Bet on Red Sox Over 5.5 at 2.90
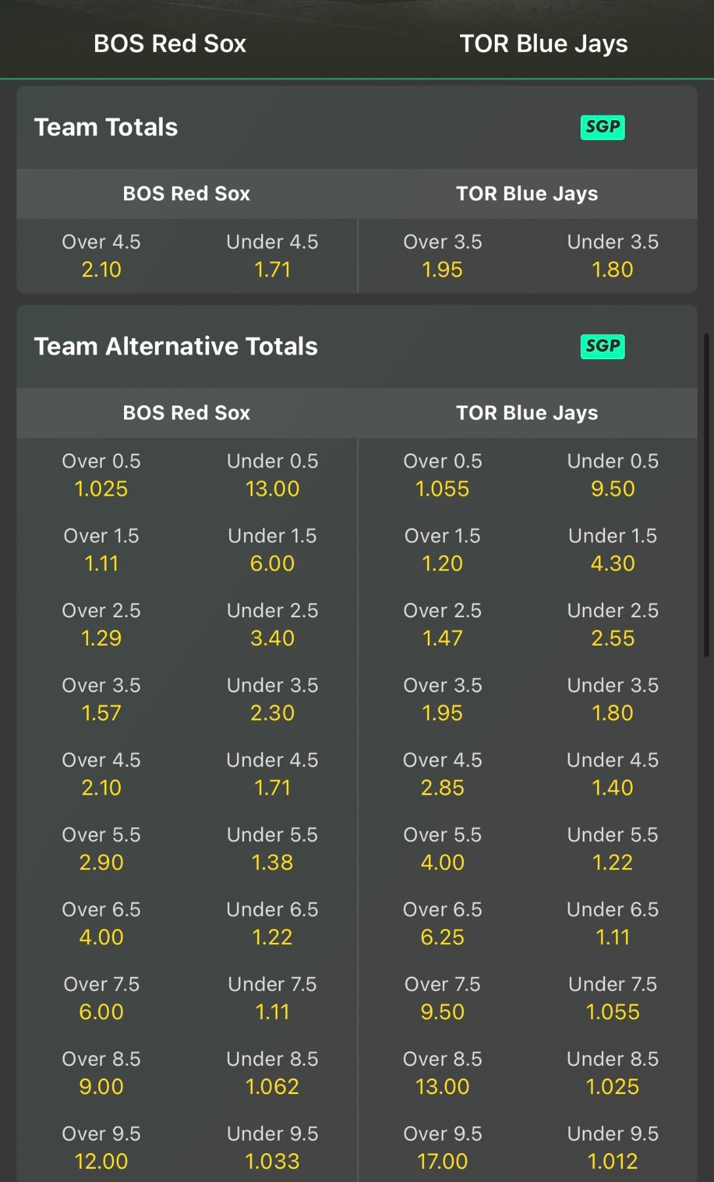 click(x=101, y=850)
